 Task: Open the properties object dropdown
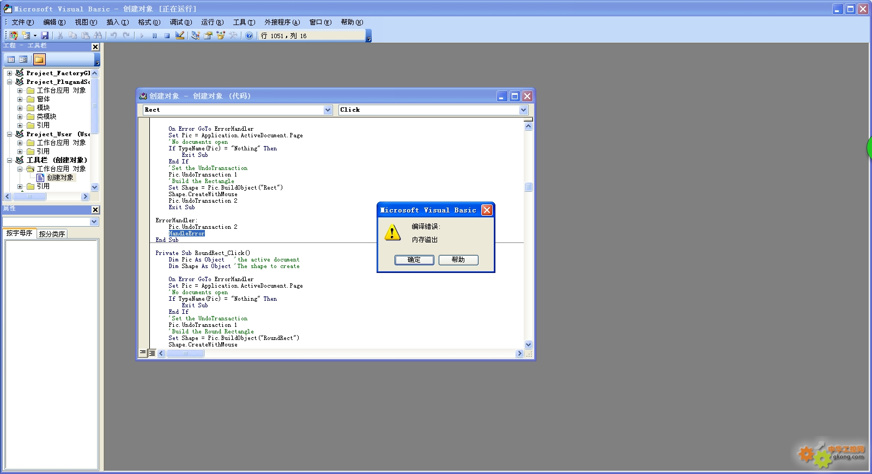[94, 222]
